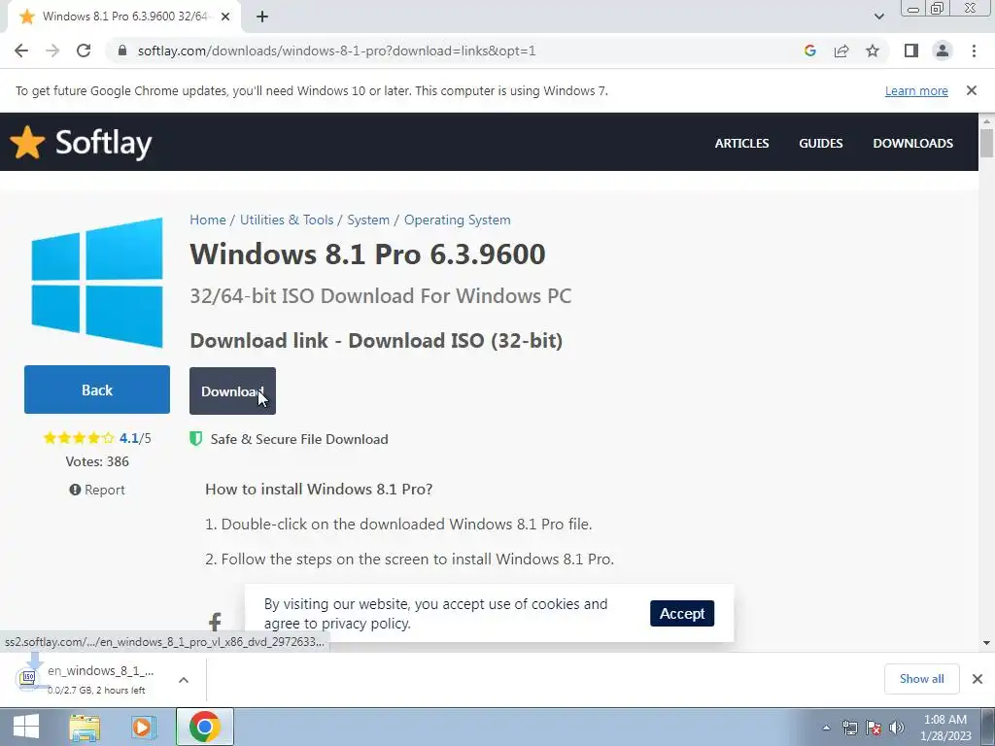
Task: Click the dark Download button
Action: (232, 390)
